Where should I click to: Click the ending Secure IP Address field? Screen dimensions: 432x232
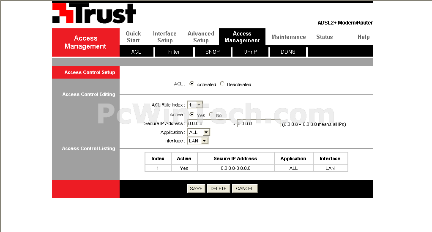(258, 123)
